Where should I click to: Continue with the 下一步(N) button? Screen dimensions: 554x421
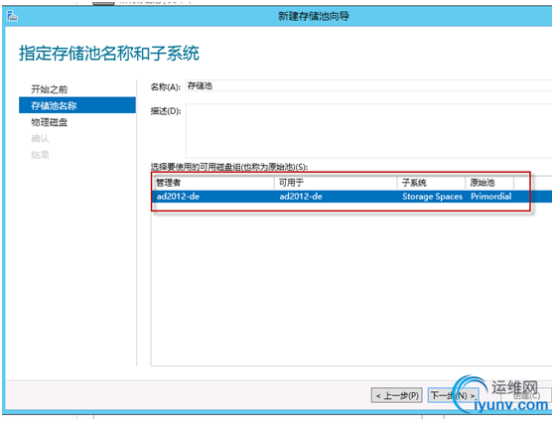[454, 395]
